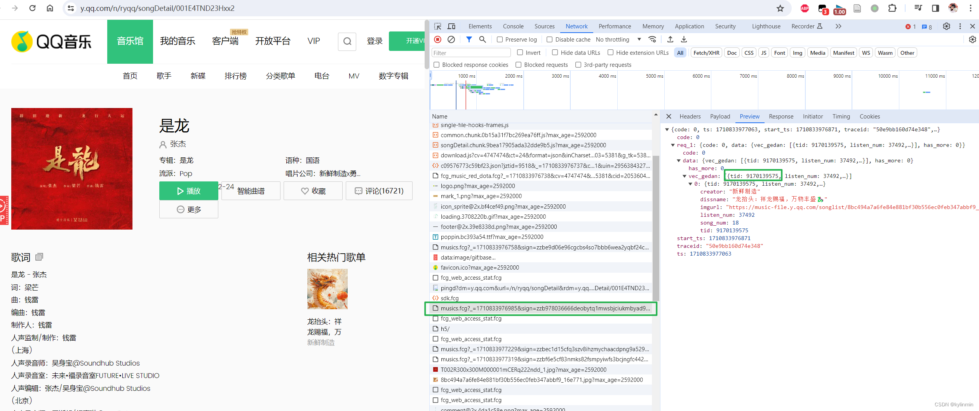Screen dimensions: 979x411
Task: Export HAR file download icon
Action: pos(684,39)
